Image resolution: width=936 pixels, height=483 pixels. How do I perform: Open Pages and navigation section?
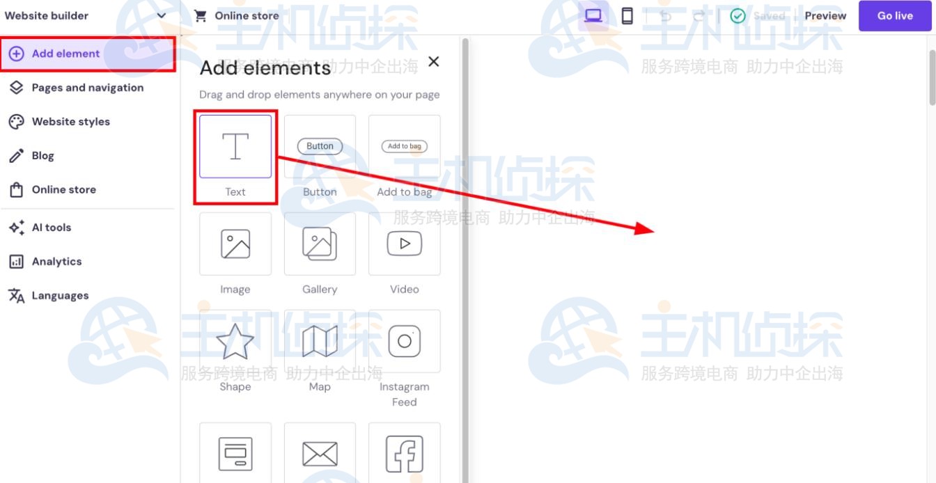tap(88, 87)
